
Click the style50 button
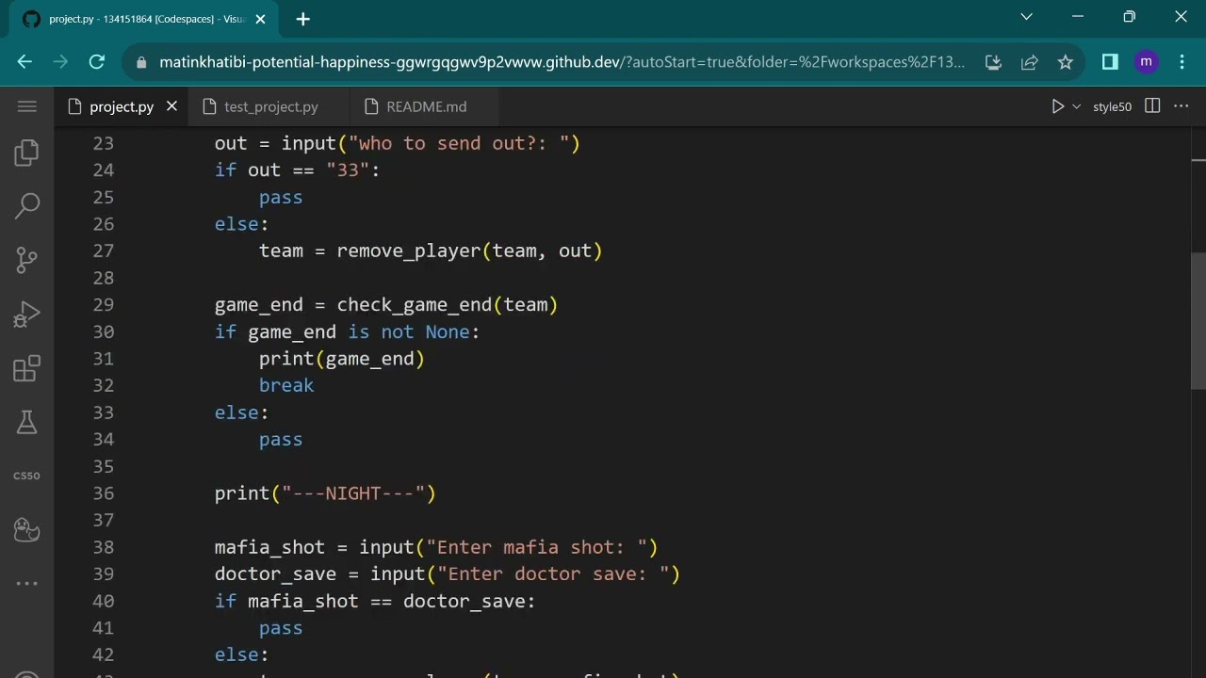1112,106
